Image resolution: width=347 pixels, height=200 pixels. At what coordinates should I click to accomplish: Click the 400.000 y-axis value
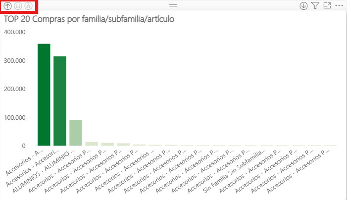(x=15, y=32)
